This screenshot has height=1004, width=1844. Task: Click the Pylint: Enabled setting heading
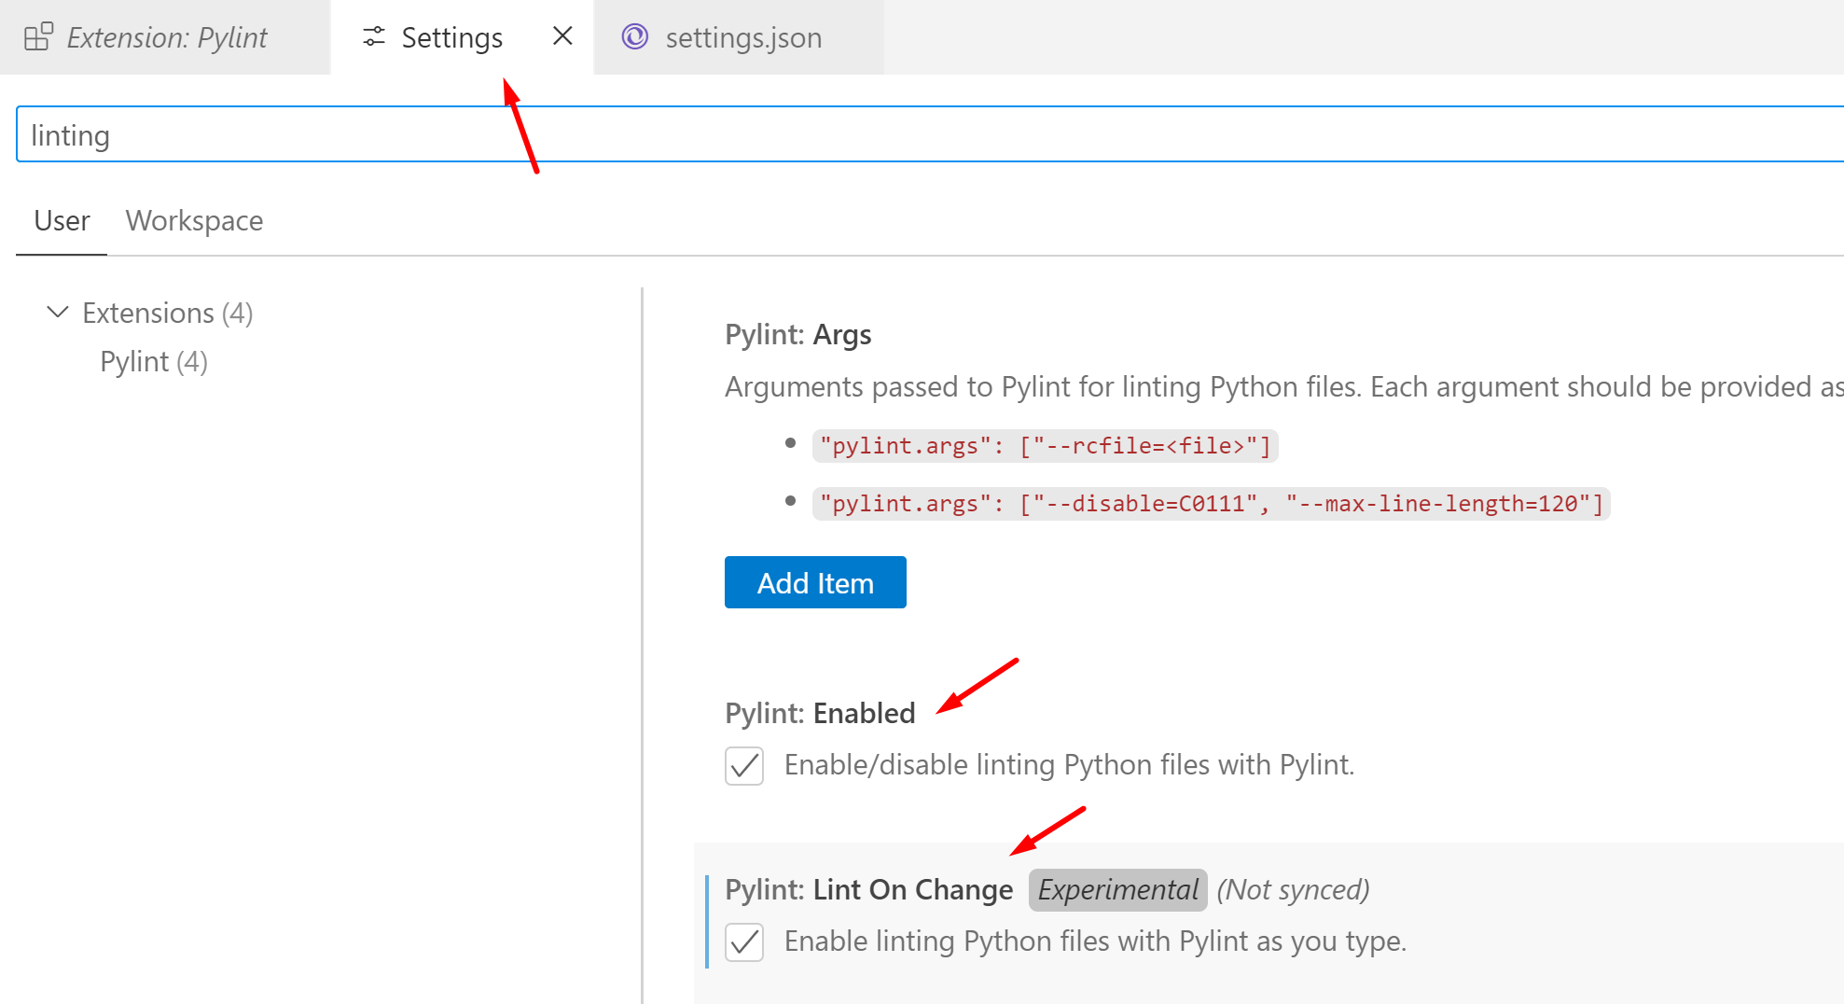(x=820, y=714)
